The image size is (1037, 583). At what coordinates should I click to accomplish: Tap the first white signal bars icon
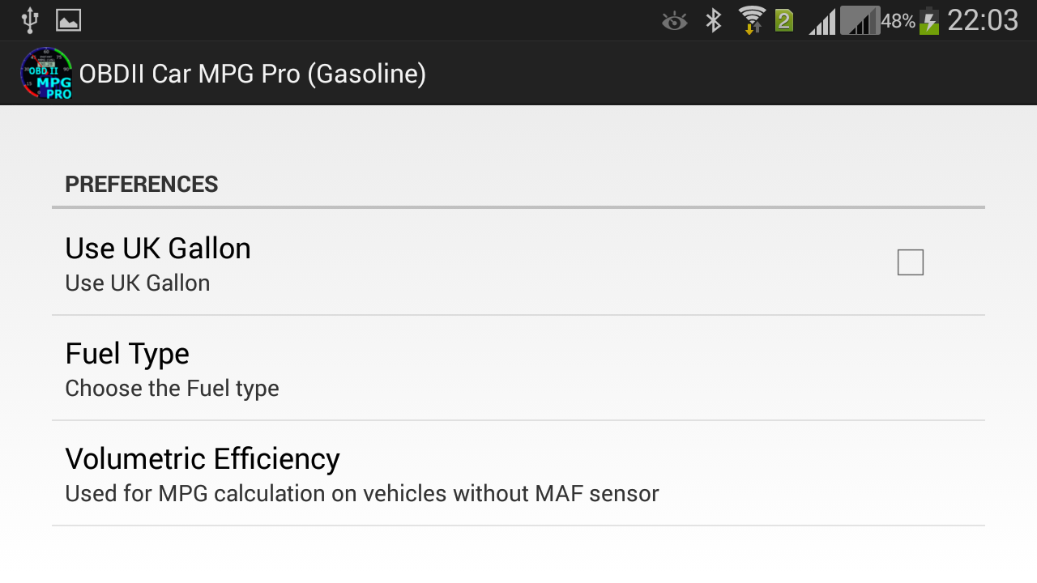point(822,22)
